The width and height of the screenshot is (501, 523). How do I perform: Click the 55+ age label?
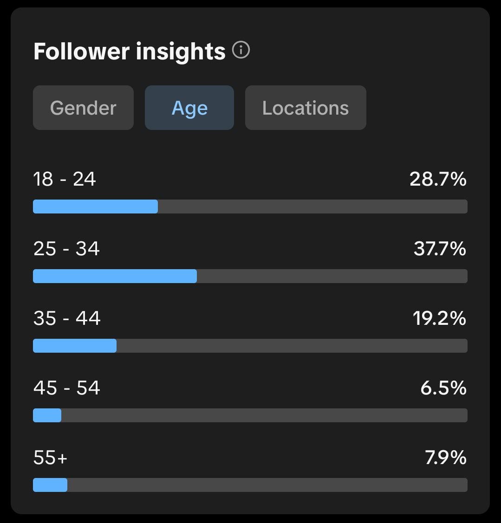(x=51, y=458)
